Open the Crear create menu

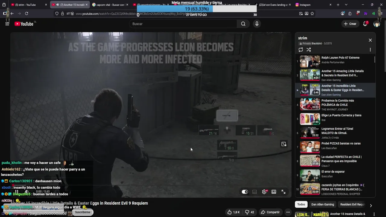(x=350, y=24)
